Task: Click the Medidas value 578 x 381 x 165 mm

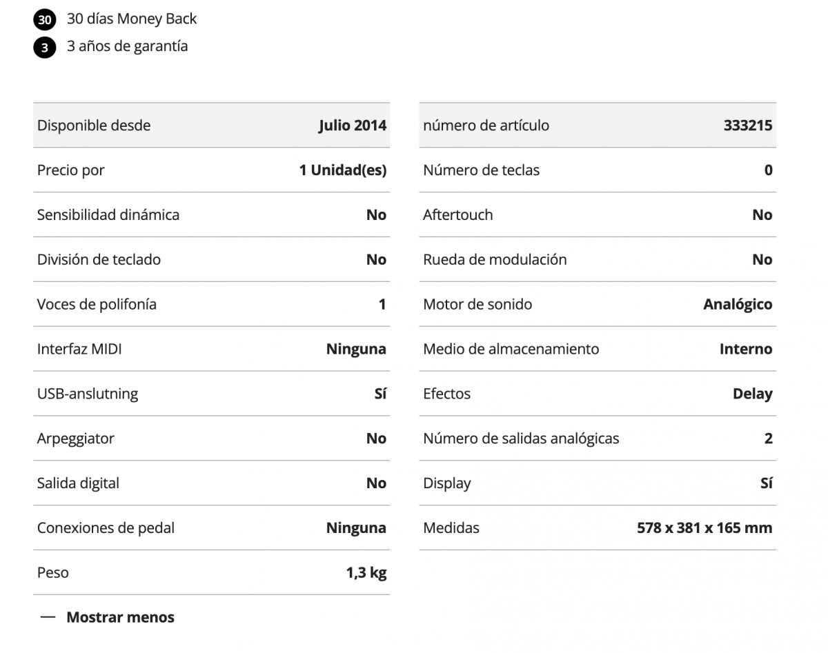Action: tap(704, 528)
